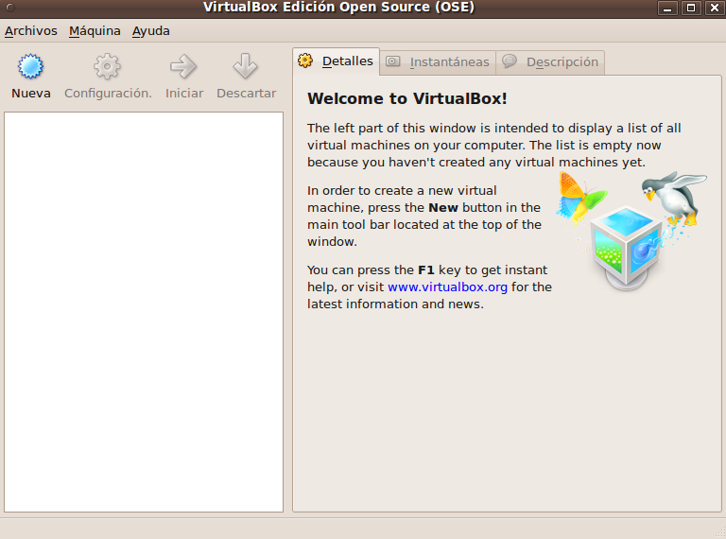Minimize the VirtualBox window
This screenshot has width=726, height=539.
pyautogui.click(x=667, y=8)
